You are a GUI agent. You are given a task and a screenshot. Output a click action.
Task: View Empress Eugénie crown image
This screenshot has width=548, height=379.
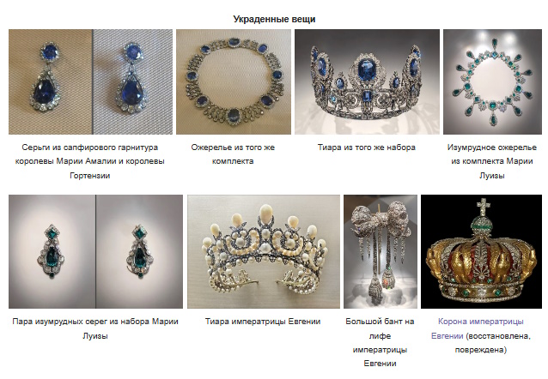[481, 251]
